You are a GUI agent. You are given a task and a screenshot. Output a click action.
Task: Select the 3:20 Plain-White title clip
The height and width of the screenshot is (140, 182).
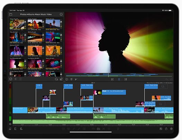coord(87,86)
